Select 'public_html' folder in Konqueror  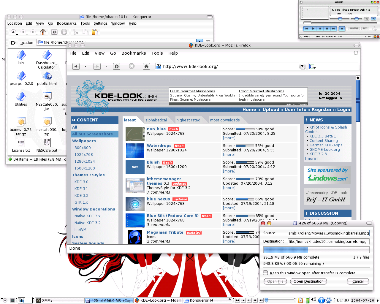[x=47, y=79]
